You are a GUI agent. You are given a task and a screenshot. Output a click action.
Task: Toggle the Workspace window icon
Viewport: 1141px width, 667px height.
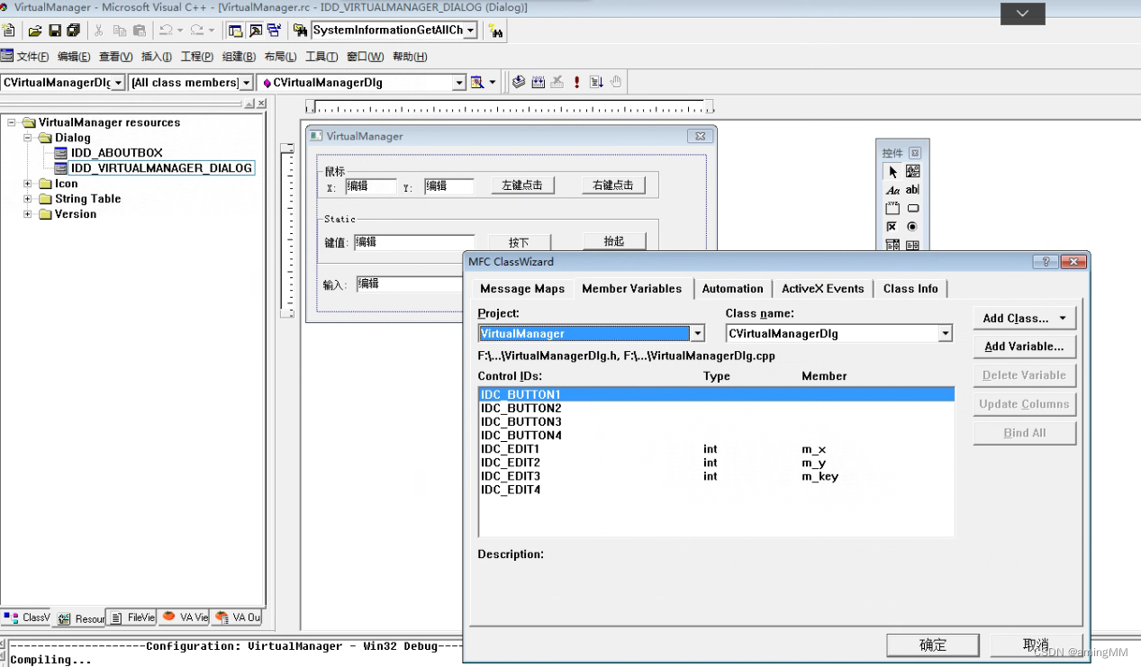click(235, 31)
